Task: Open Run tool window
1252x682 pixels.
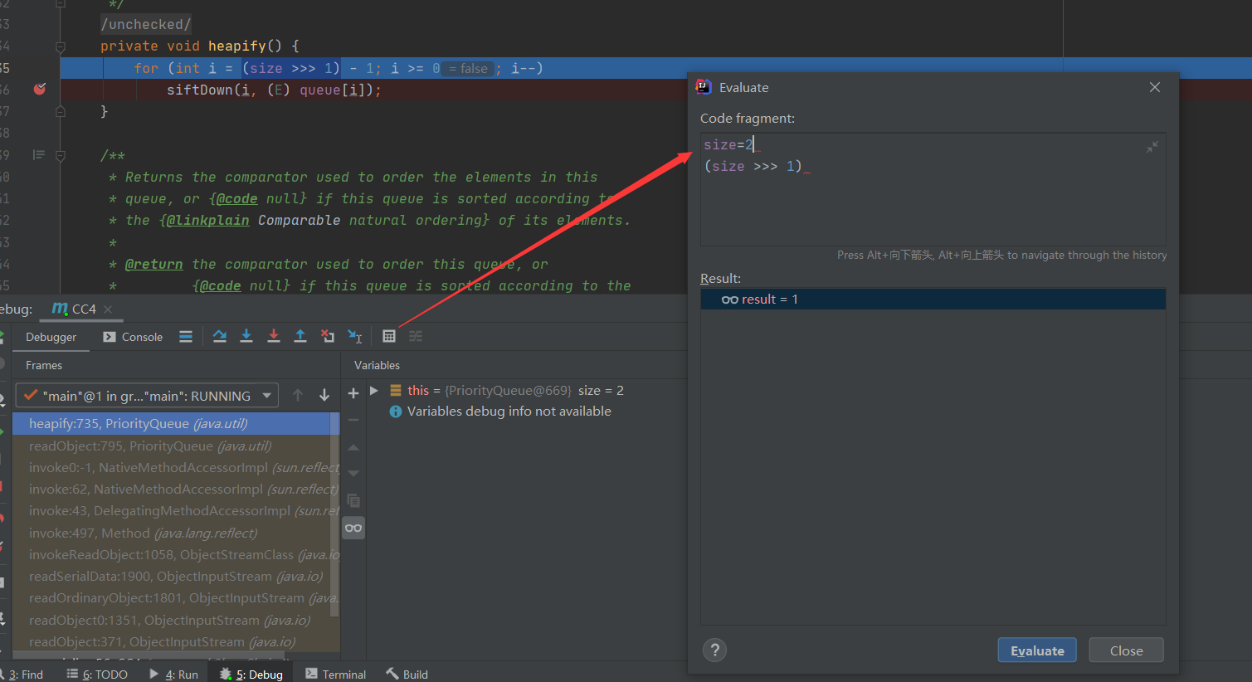Action: coord(173,674)
